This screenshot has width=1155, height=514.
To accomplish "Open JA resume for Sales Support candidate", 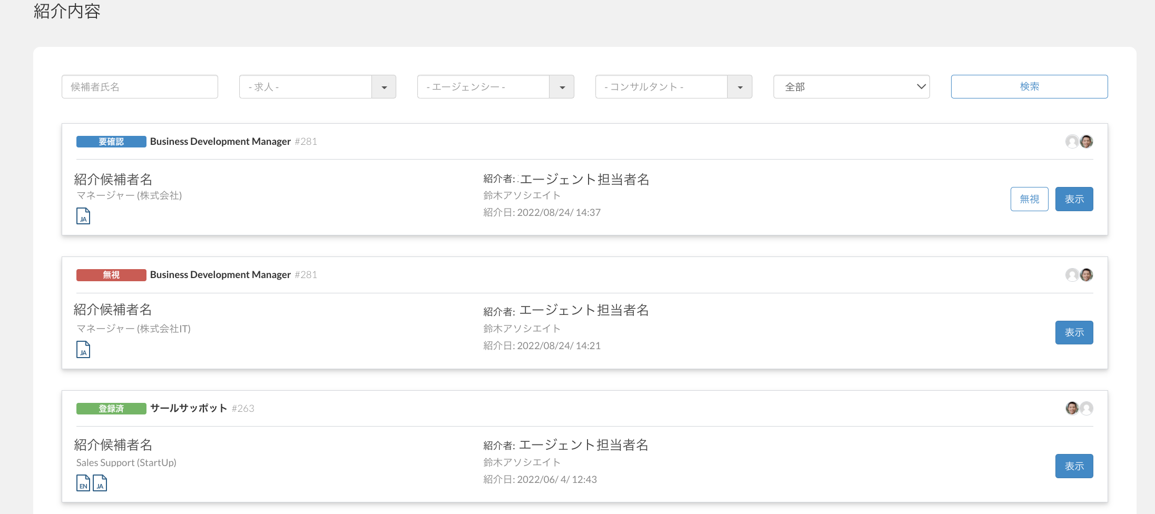I will (100, 483).
